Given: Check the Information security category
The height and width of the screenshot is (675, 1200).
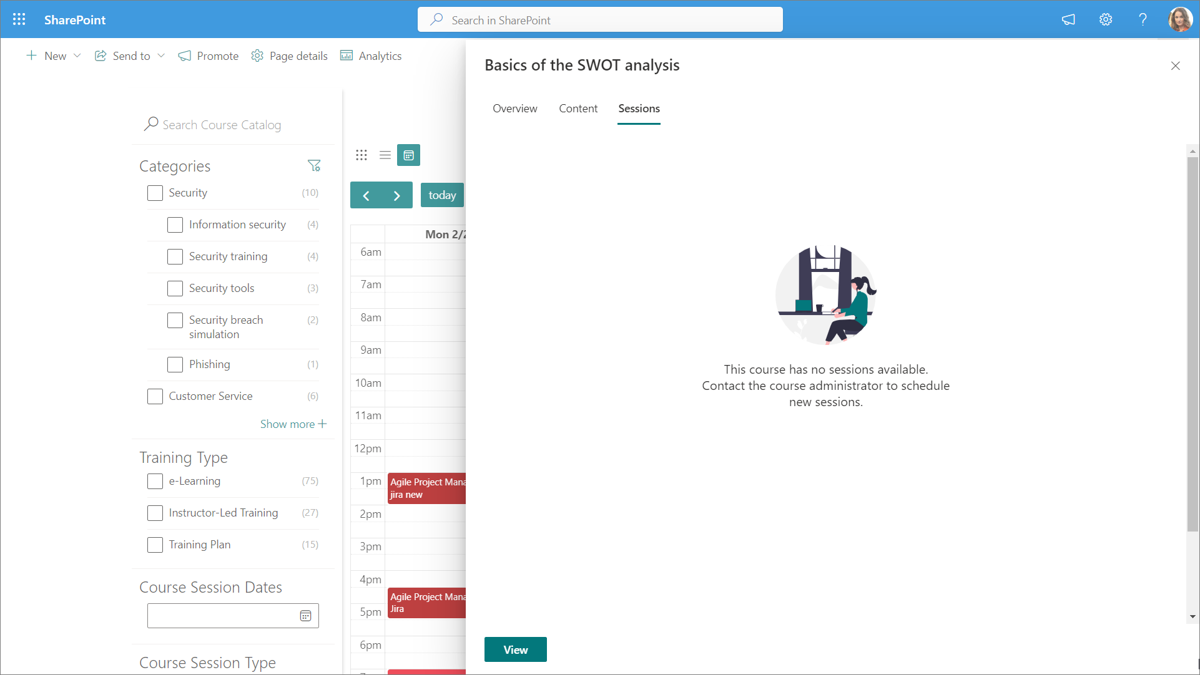Looking at the screenshot, I should coord(175,225).
